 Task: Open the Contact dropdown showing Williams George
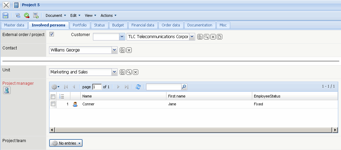[x=115, y=50]
